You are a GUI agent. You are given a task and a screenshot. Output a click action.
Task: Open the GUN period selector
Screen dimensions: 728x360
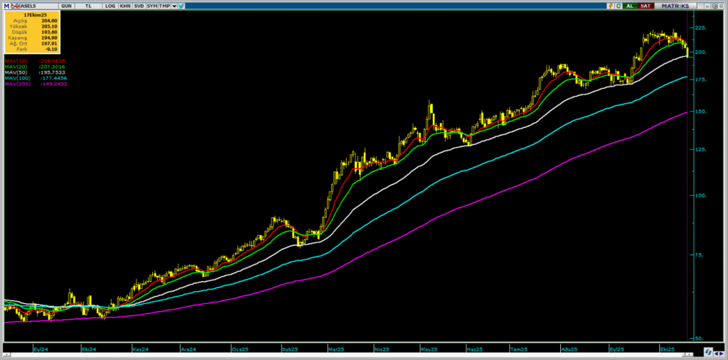66,6
